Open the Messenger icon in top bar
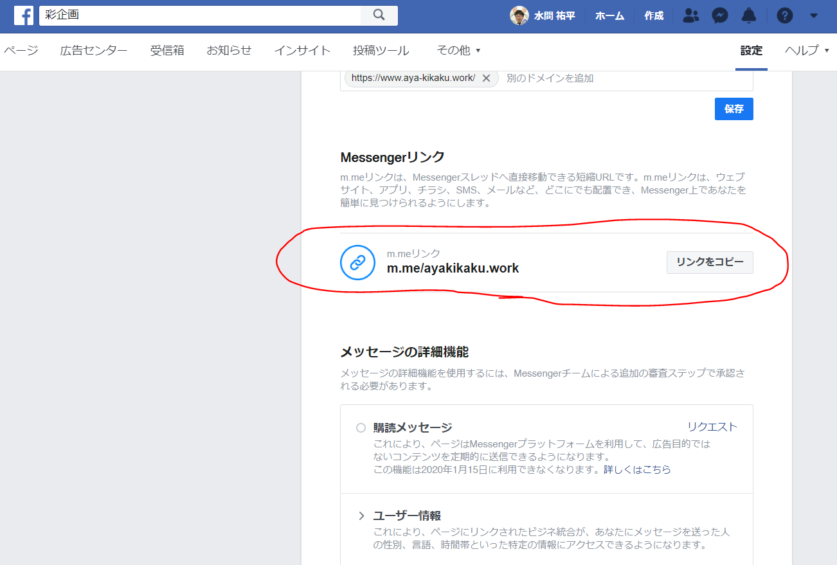 coord(720,16)
